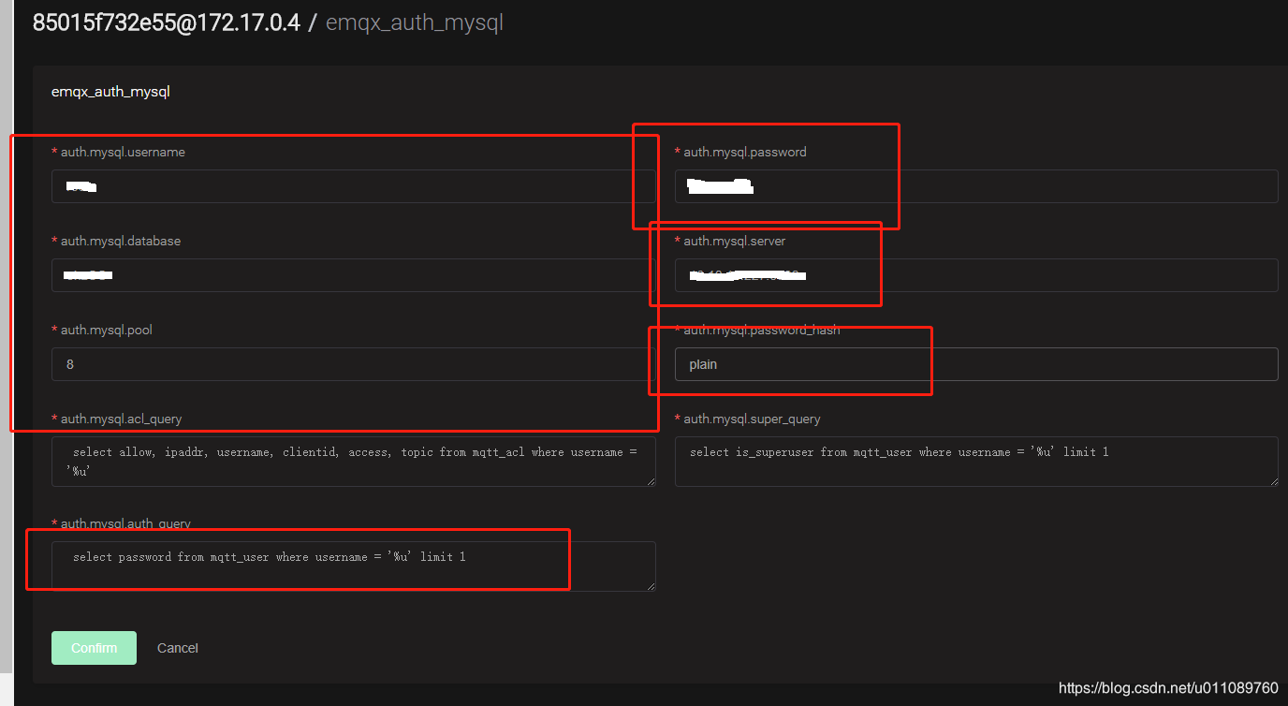Focus the auth.mysql.database input field

click(354, 275)
